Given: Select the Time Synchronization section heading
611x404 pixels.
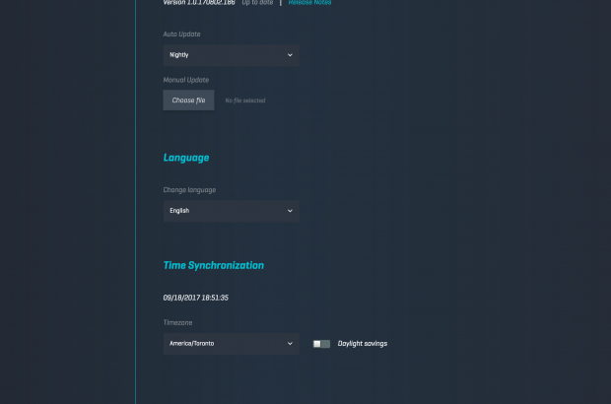Looking at the screenshot, I should pyautogui.click(x=213, y=266).
